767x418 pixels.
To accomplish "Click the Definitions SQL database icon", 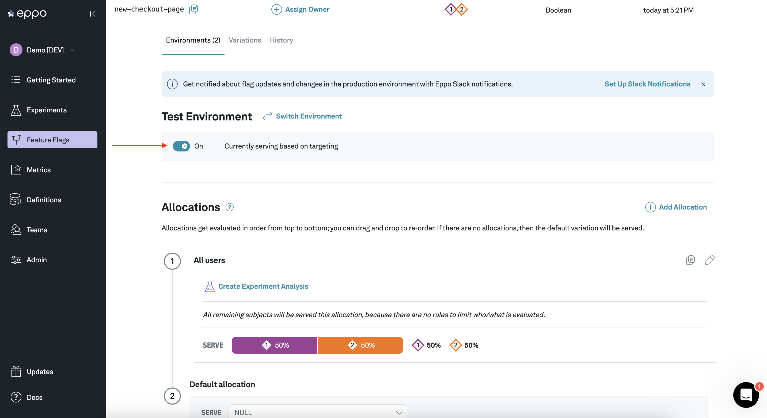I will click(16, 199).
